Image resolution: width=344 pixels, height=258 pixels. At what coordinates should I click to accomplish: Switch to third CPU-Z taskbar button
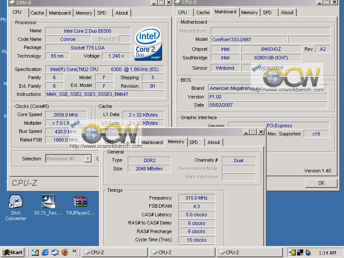[x=250, y=252]
